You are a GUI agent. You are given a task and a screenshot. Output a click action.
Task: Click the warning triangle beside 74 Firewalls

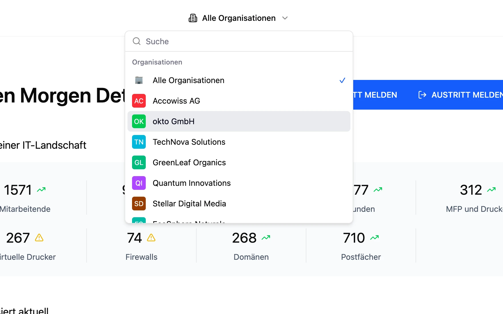(151, 237)
